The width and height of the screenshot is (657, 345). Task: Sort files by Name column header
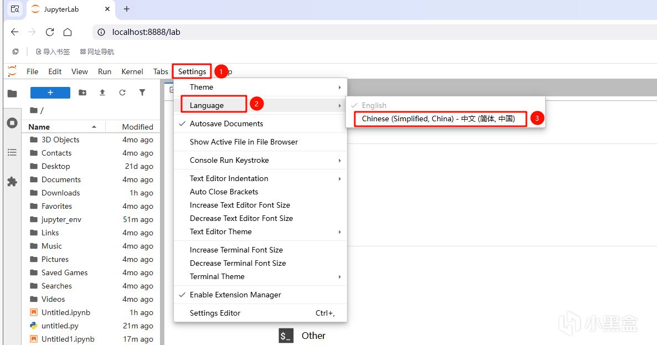64,127
